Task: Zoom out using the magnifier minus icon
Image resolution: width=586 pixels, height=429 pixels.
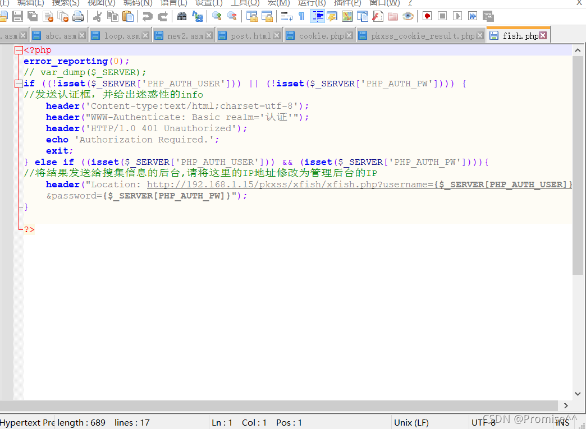Action: pos(232,16)
